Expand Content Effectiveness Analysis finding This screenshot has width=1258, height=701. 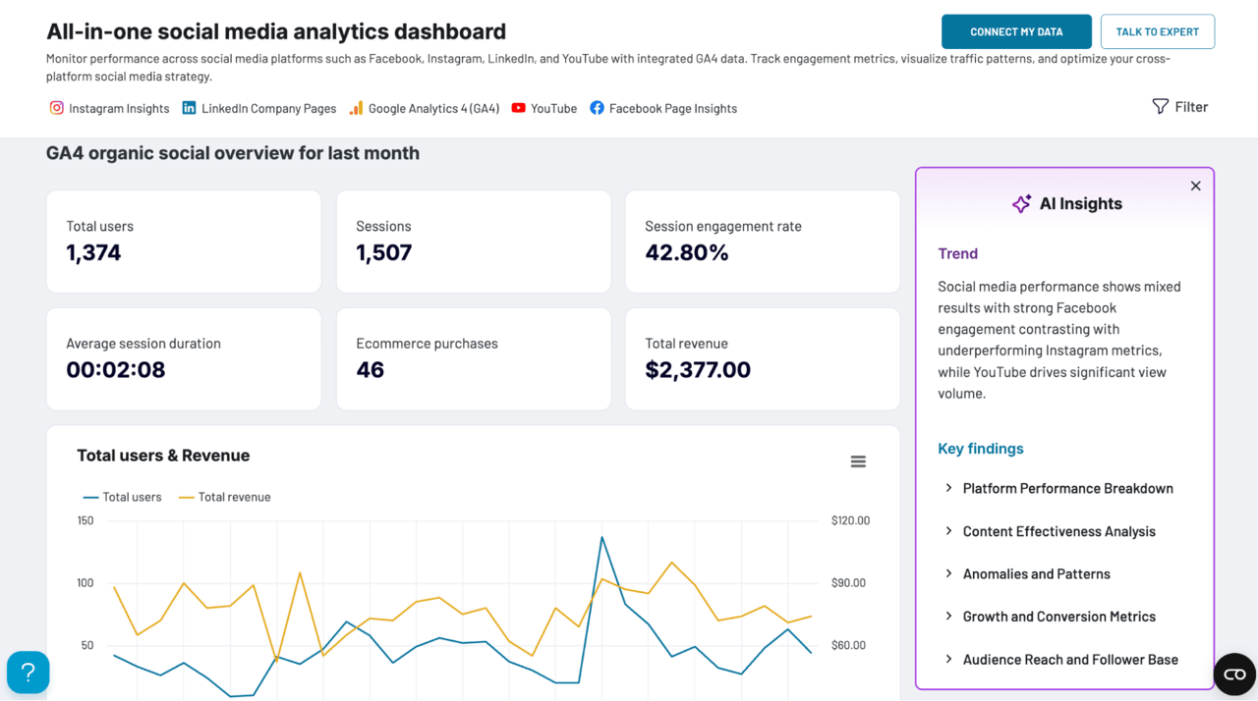[x=1050, y=531]
